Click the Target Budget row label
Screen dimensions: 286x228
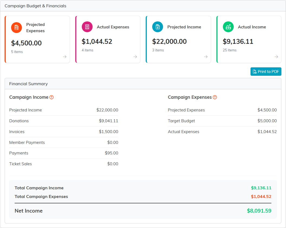pos(181,121)
